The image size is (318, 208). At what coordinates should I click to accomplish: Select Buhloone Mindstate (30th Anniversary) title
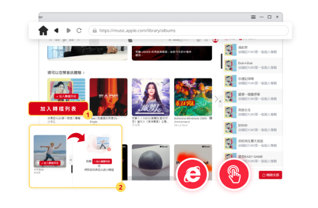191,120
